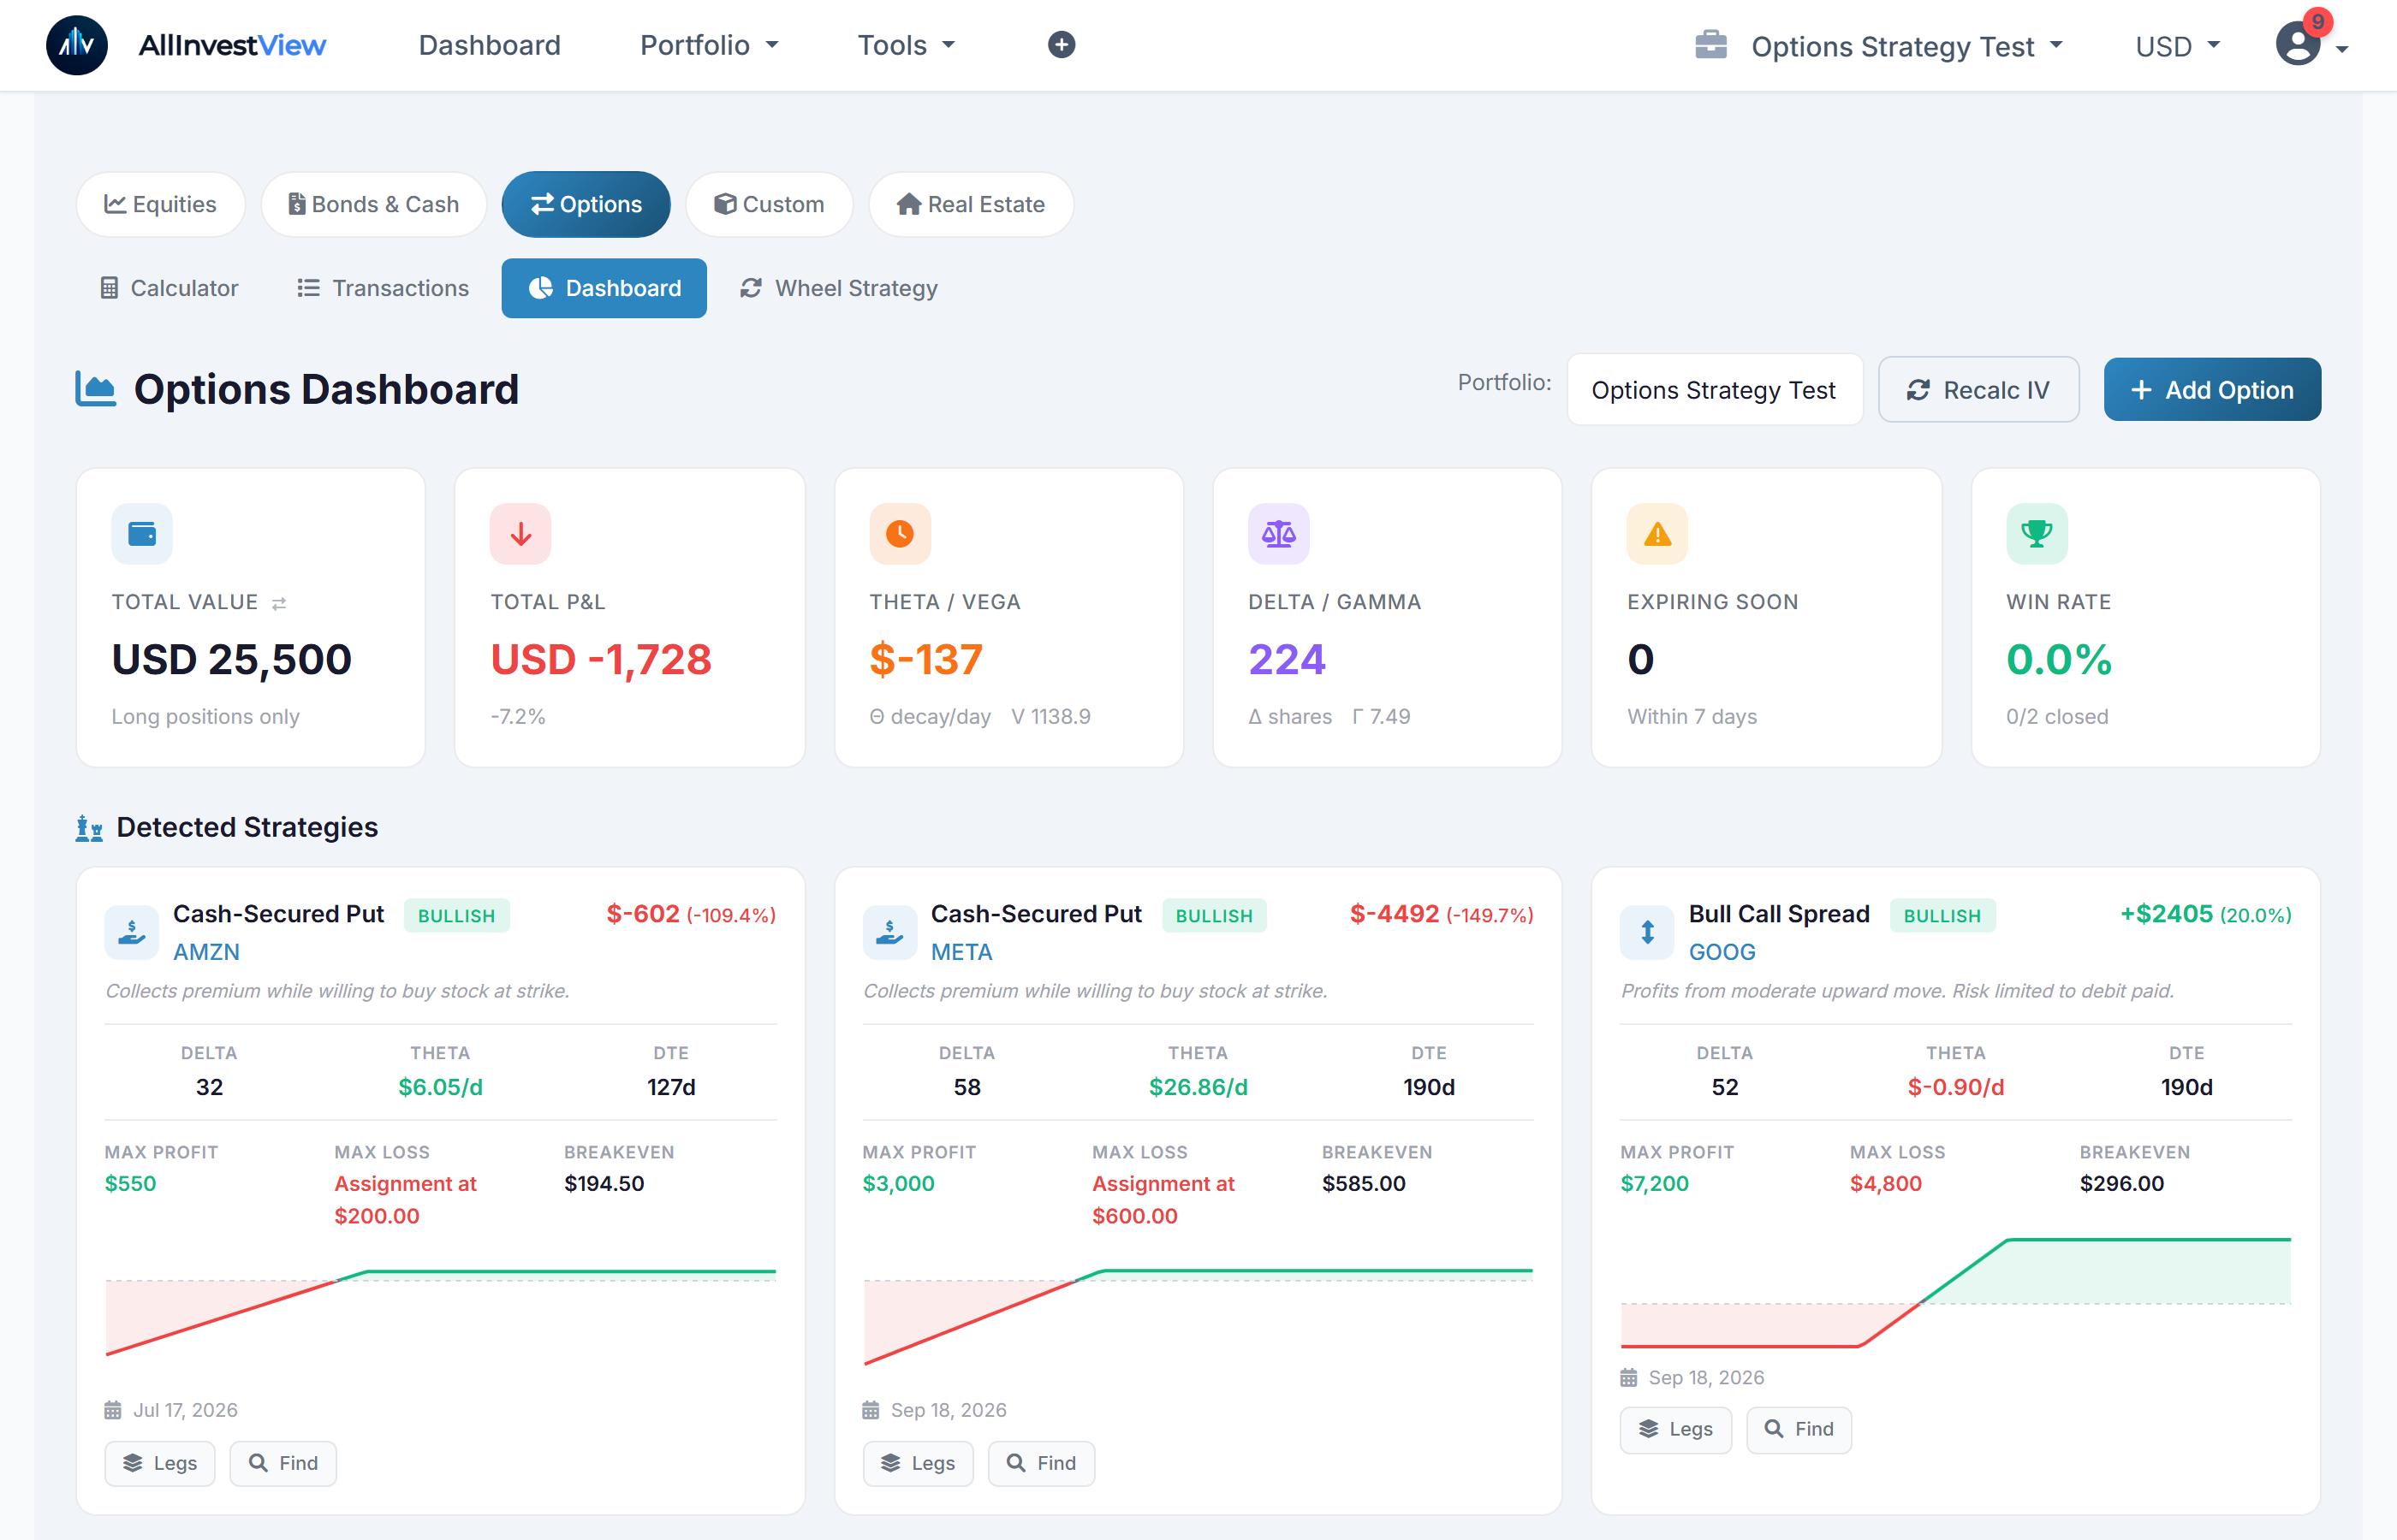Viewport: 2397px width, 1540px height.
Task: Open the Wheel Strategy tab
Action: [x=838, y=288]
